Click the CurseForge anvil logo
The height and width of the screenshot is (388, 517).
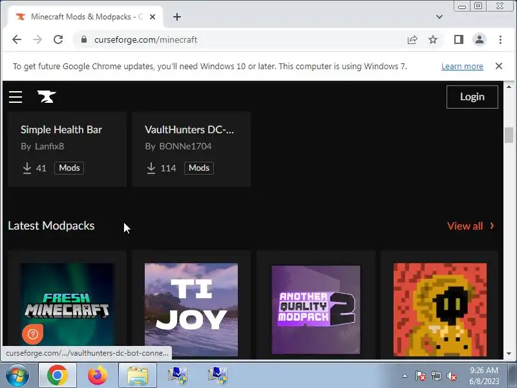47,96
